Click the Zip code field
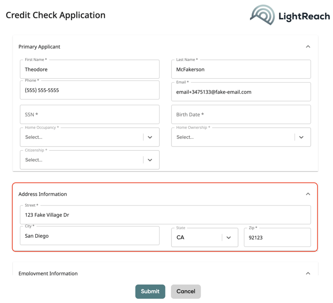Screen dimensions: 333x303 pyautogui.click(x=277, y=237)
